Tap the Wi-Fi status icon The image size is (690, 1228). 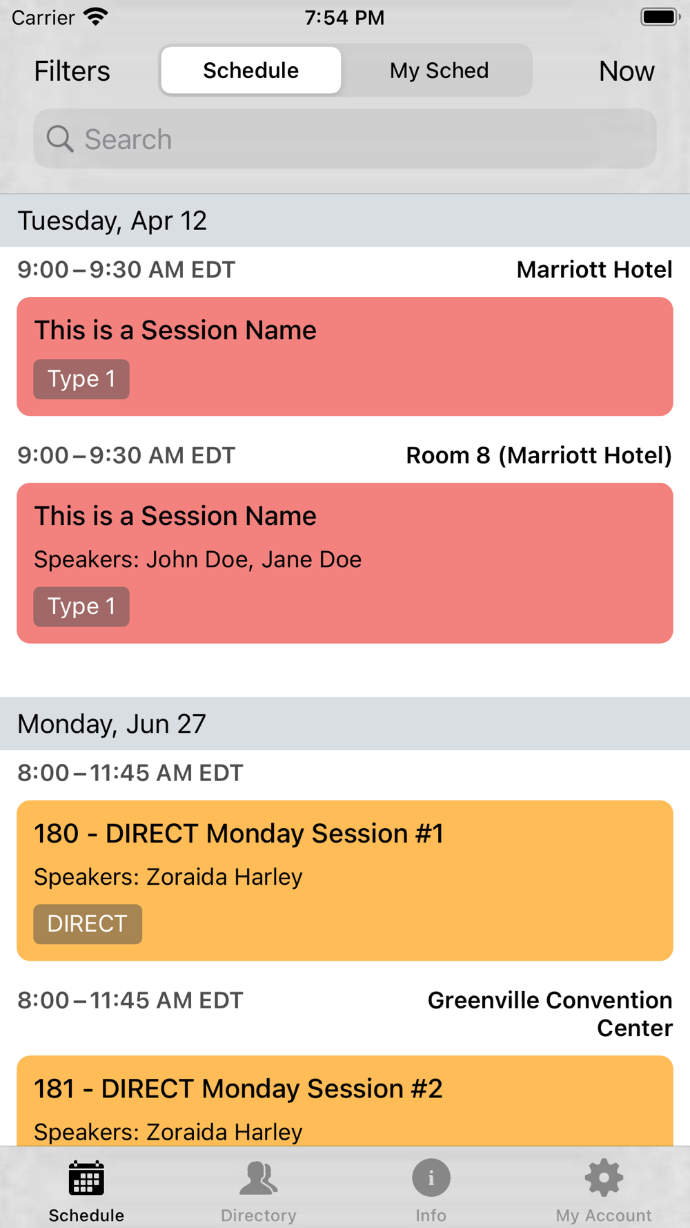96,17
